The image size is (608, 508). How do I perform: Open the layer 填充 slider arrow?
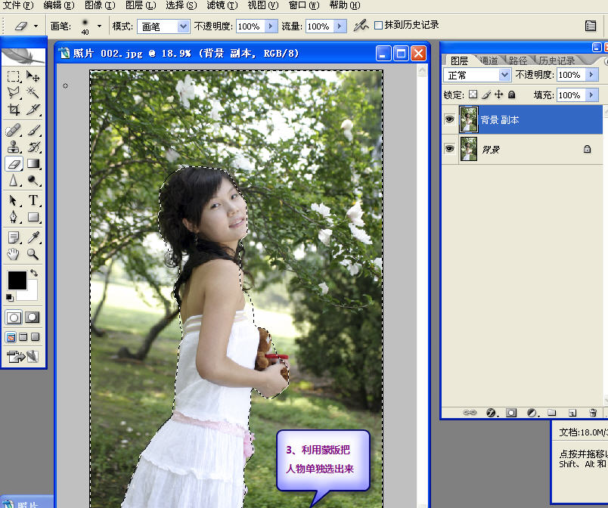(591, 95)
